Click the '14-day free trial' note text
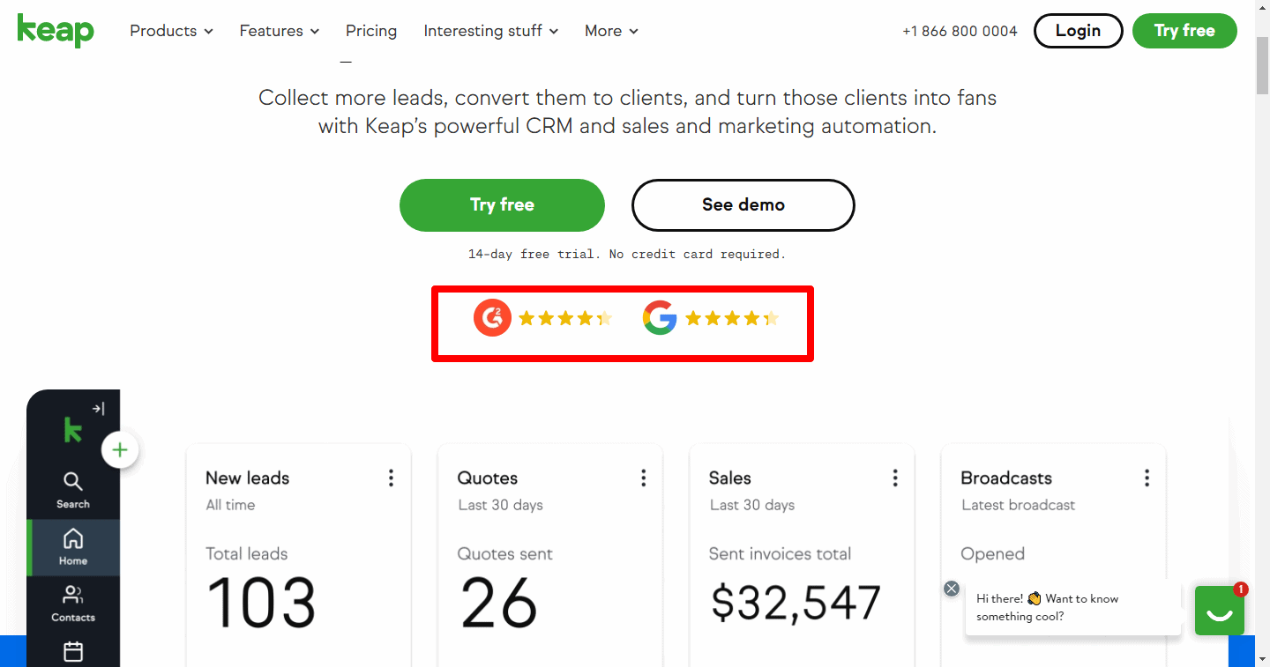Screen dimensions: 1270x667 click(x=627, y=254)
